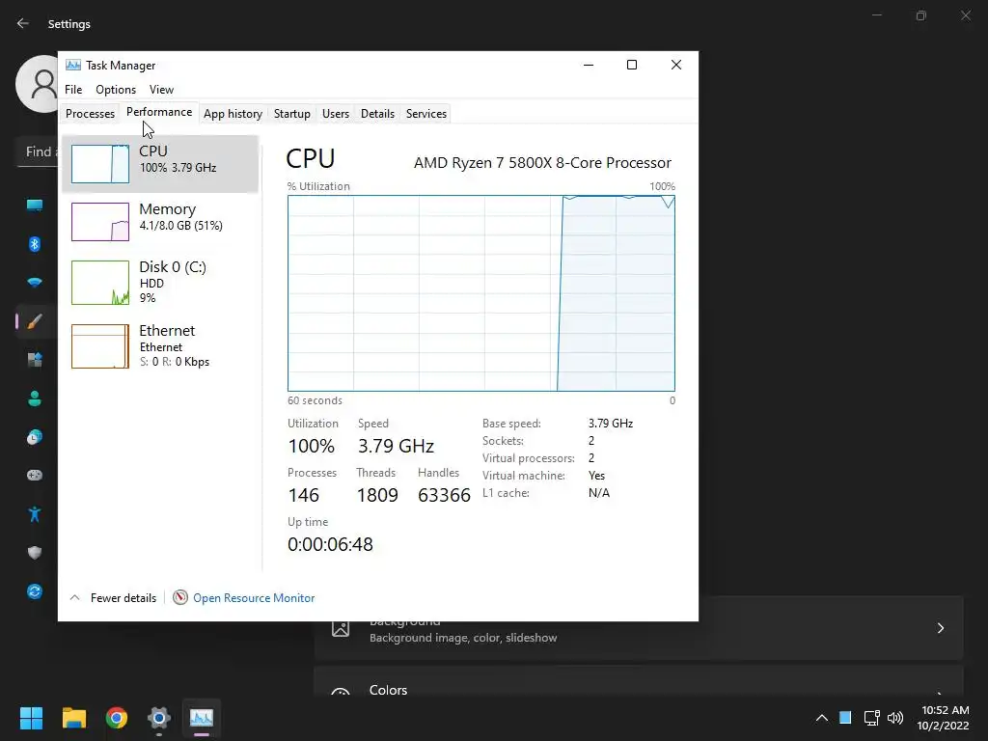Image resolution: width=988 pixels, height=741 pixels.
Task: Click the 3.79 GHz base speed value
Action: point(611,424)
